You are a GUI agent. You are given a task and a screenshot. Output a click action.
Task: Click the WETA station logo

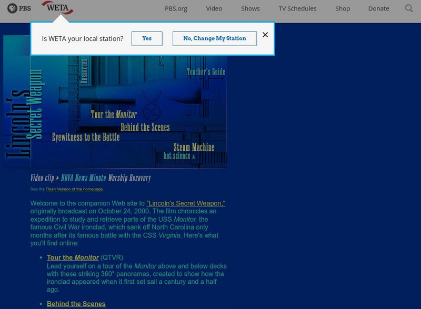click(57, 8)
